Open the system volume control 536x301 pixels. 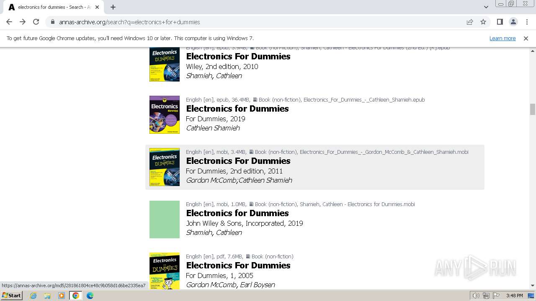476,296
